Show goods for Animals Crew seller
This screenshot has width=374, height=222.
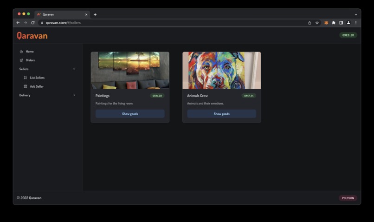click(222, 114)
